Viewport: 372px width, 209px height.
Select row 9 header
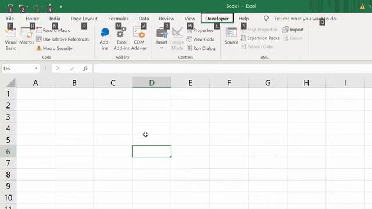tap(8, 186)
